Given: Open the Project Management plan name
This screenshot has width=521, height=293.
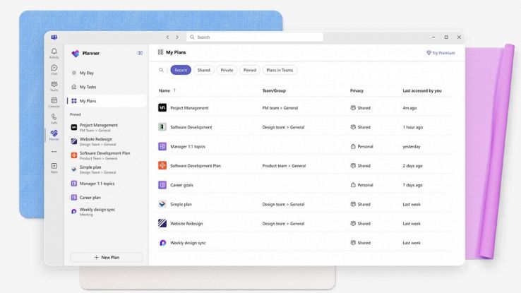Looking at the screenshot, I should pos(189,108).
